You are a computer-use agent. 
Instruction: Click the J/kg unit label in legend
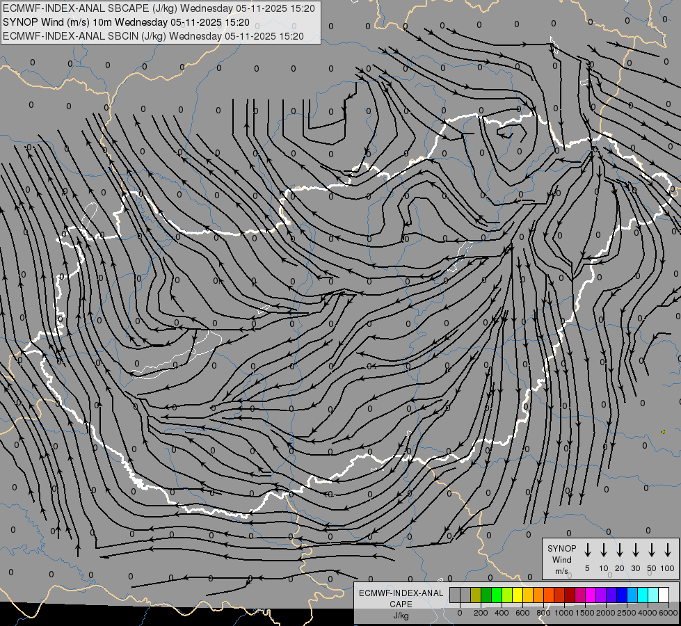pyautogui.click(x=401, y=616)
